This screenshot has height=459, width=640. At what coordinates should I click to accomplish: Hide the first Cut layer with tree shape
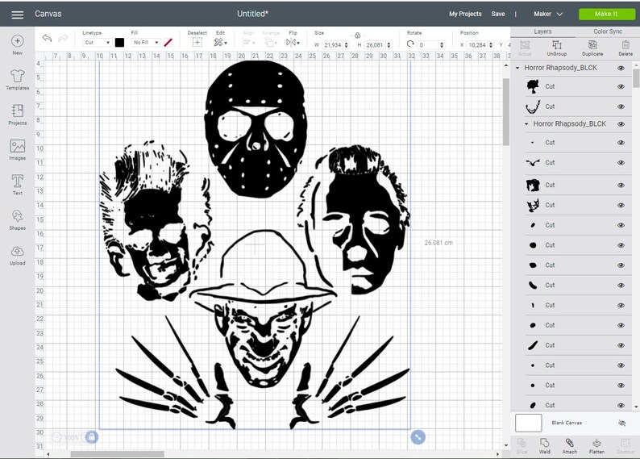621,86
